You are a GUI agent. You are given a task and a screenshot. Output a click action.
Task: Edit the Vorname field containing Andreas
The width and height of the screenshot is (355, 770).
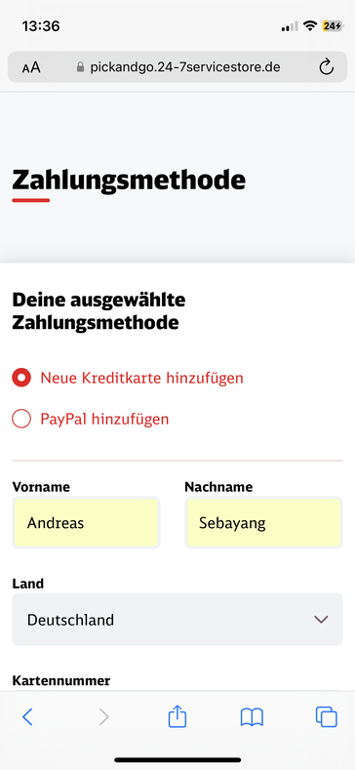tap(86, 522)
